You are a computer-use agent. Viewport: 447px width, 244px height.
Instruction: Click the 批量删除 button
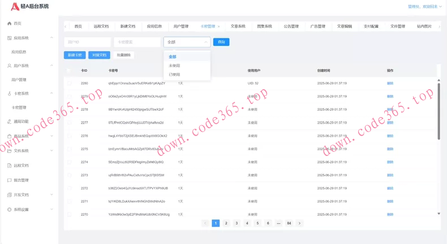pyautogui.click(x=124, y=55)
